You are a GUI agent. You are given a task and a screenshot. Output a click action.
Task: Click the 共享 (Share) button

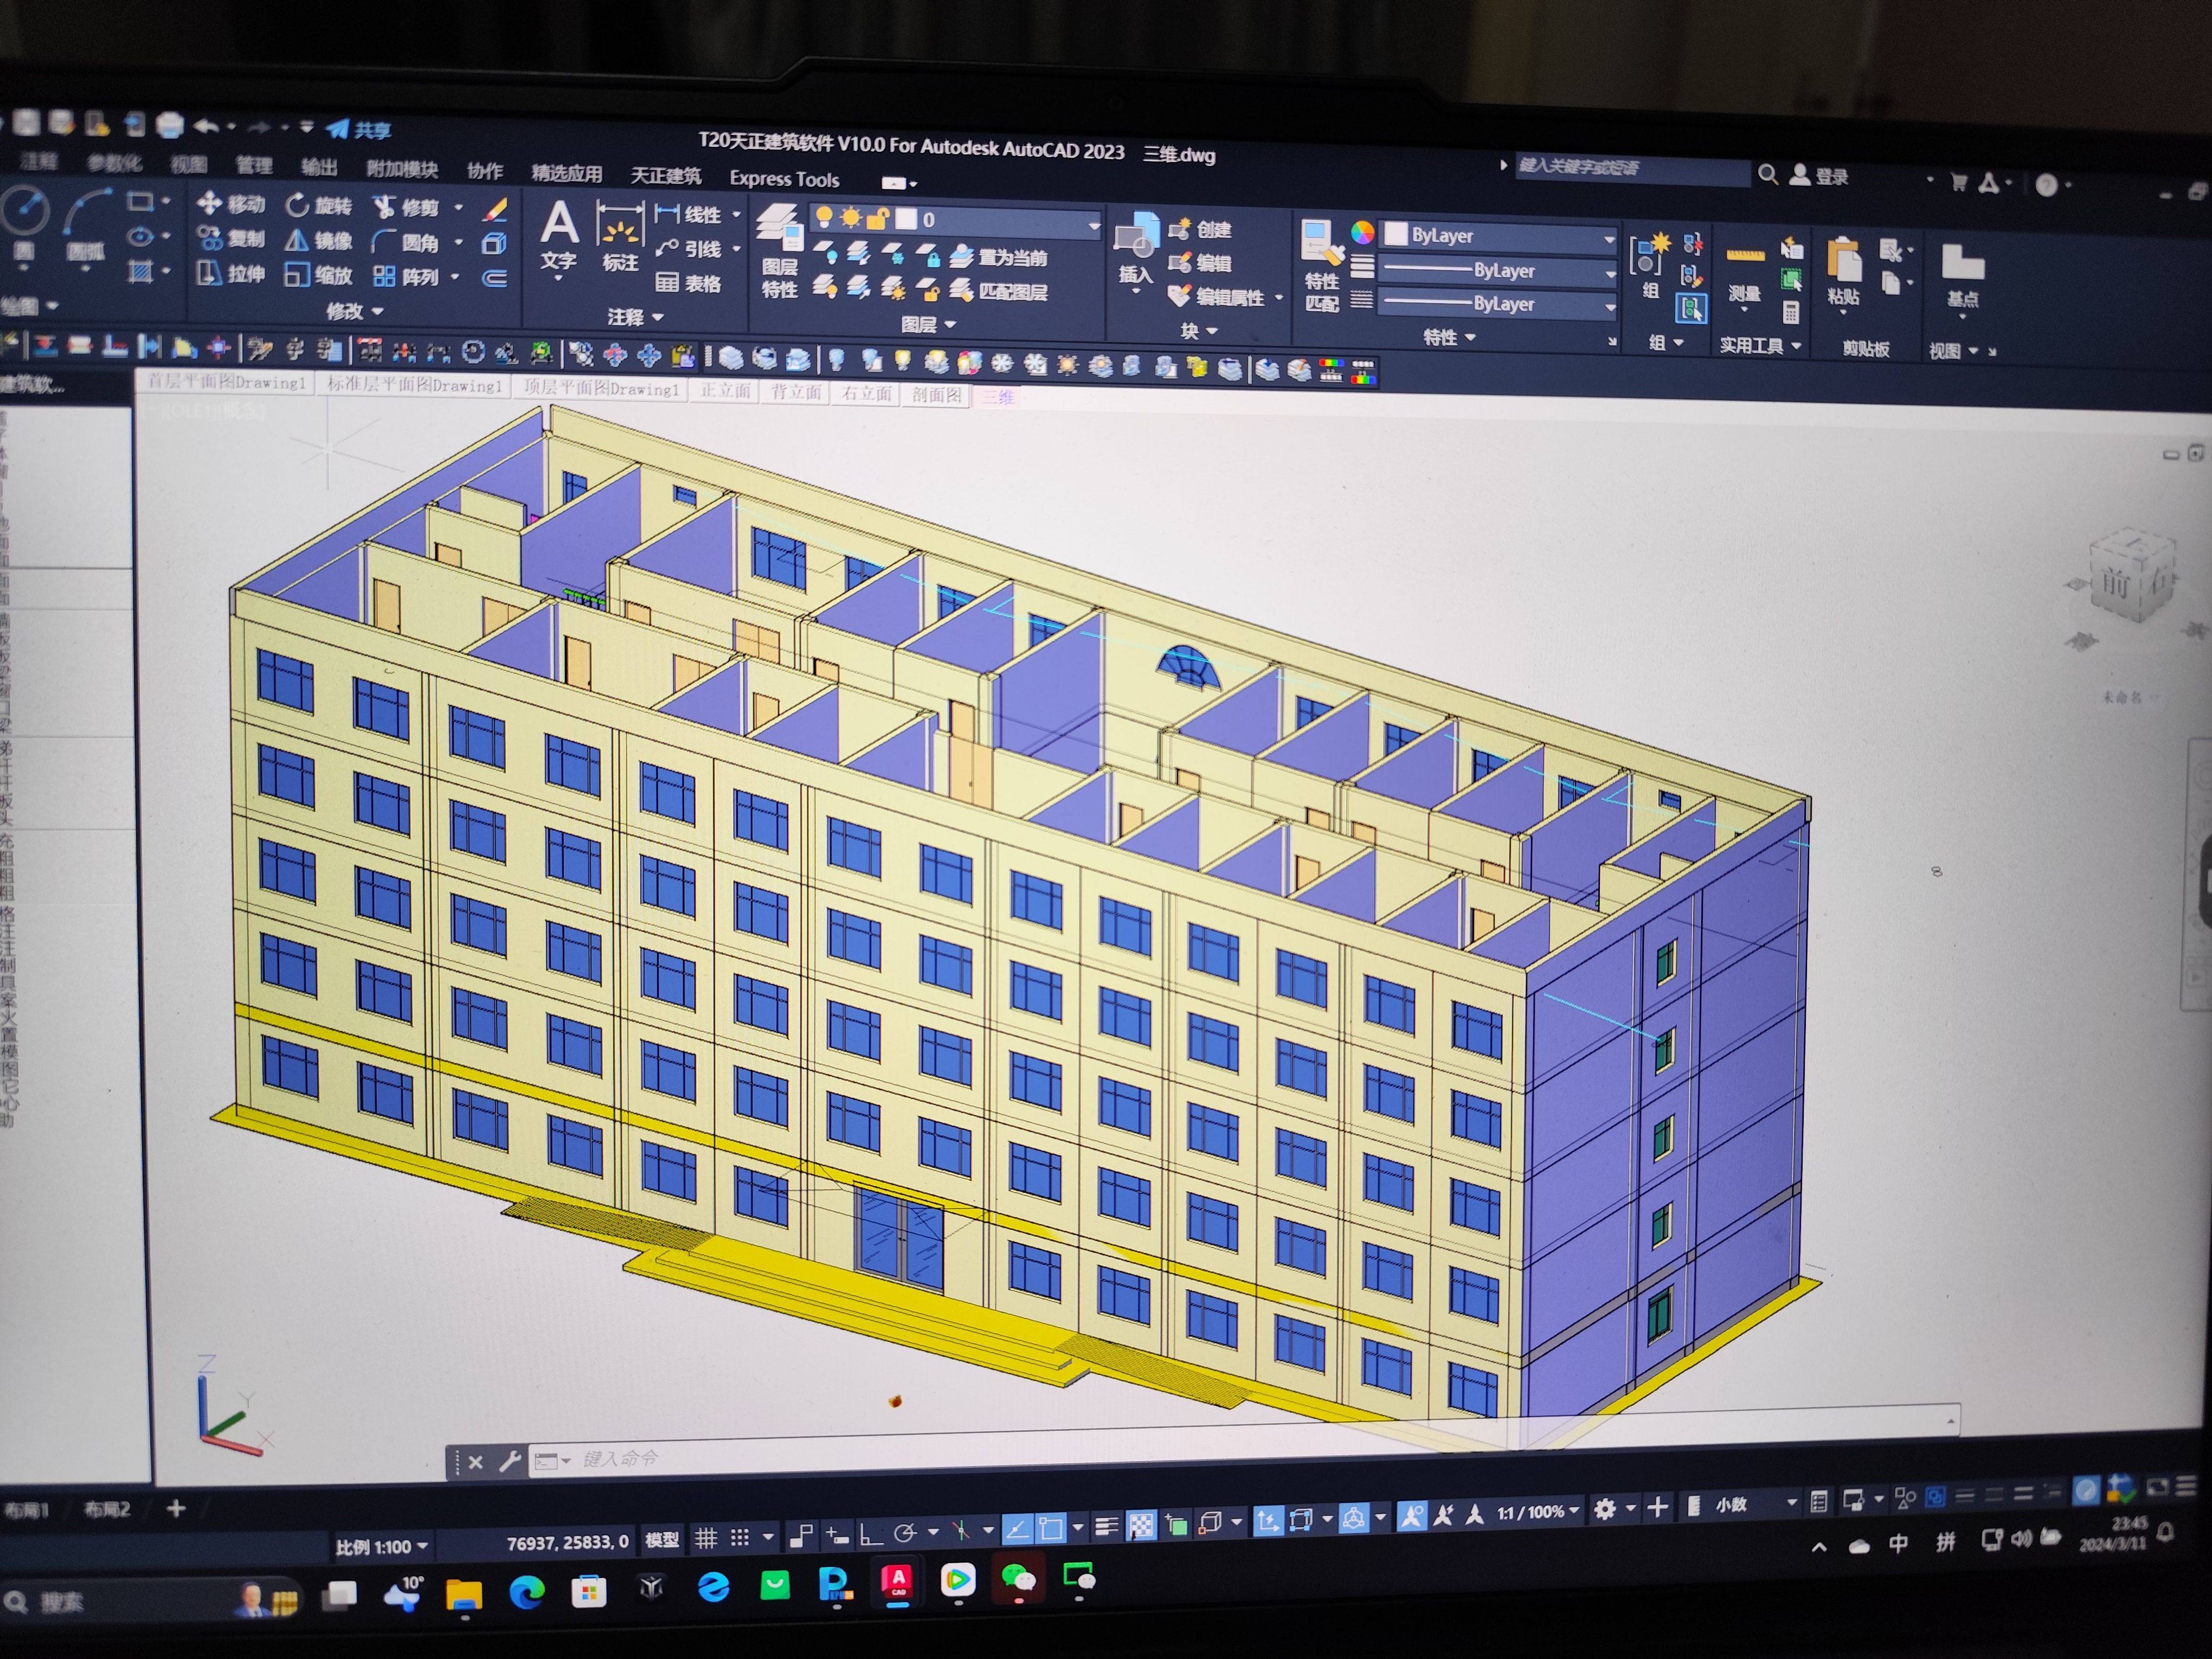point(359,129)
